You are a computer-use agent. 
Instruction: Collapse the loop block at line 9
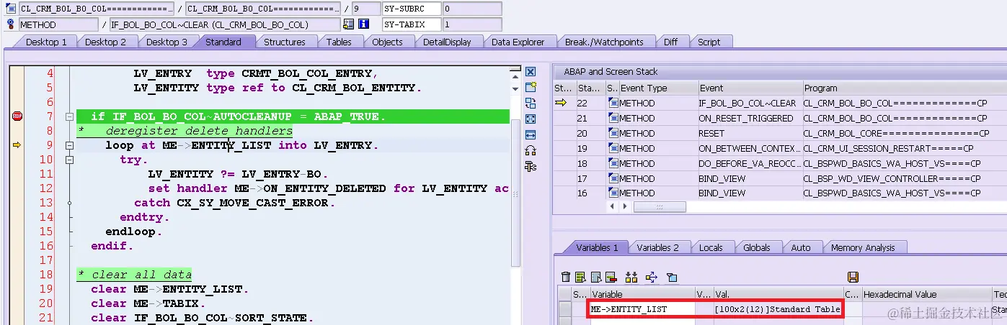(x=69, y=145)
